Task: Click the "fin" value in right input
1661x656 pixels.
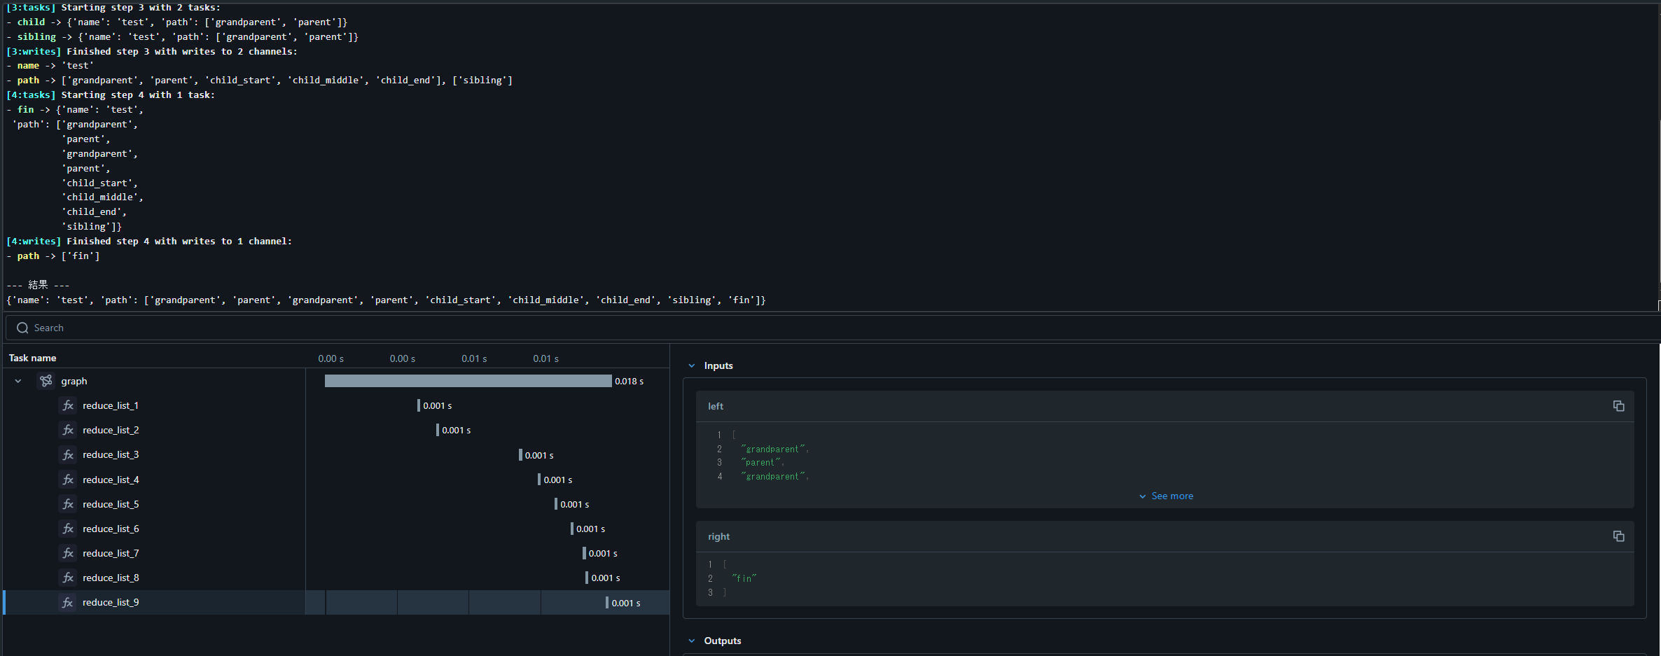Action: pos(744,578)
